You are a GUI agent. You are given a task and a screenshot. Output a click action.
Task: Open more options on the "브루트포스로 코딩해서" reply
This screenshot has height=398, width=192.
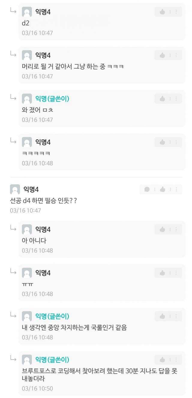pos(176,360)
